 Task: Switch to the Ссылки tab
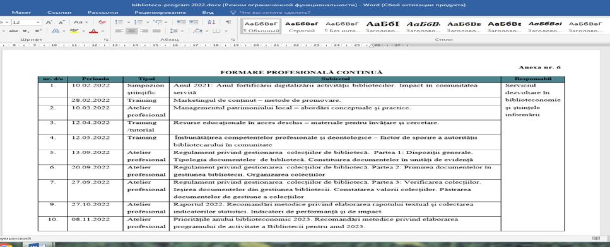point(56,13)
